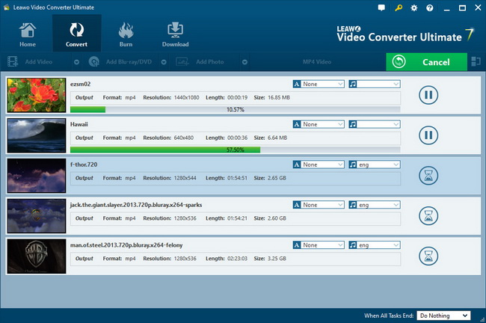
Task: Open the help question mark icon
Action: (x=430, y=8)
